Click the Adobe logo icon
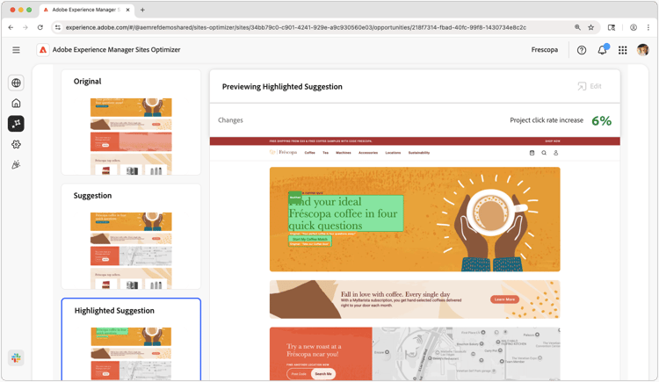Image resolution: width=659 pixels, height=382 pixels. click(x=43, y=50)
